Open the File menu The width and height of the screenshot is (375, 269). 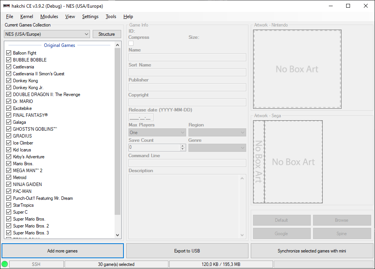[x=10, y=17]
